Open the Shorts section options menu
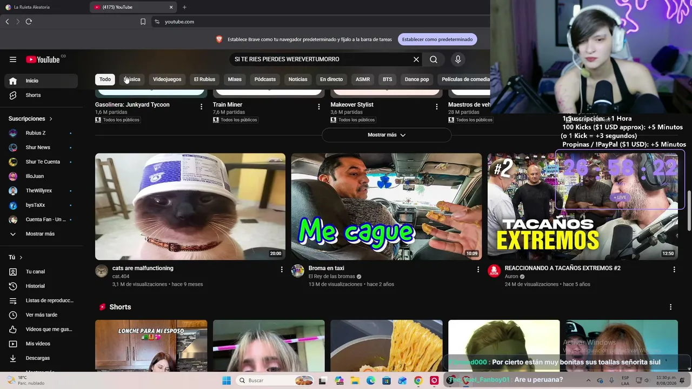Image resolution: width=692 pixels, height=389 pixels. click(x=671, y=307)
